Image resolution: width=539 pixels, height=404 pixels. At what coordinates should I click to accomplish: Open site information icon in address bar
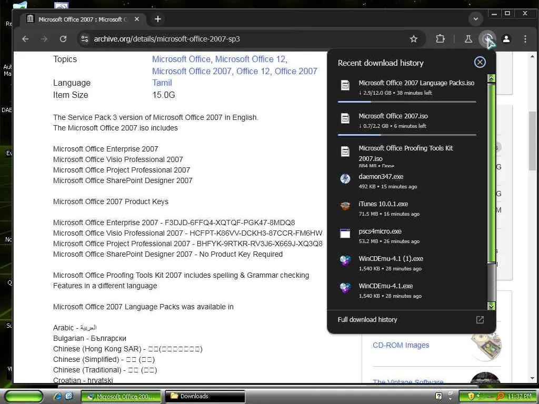coord(85,39)
